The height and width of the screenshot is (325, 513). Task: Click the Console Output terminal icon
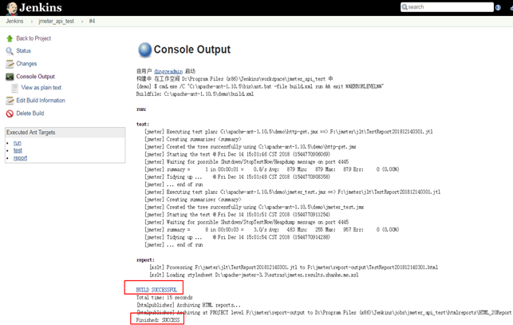coord(10,77)
